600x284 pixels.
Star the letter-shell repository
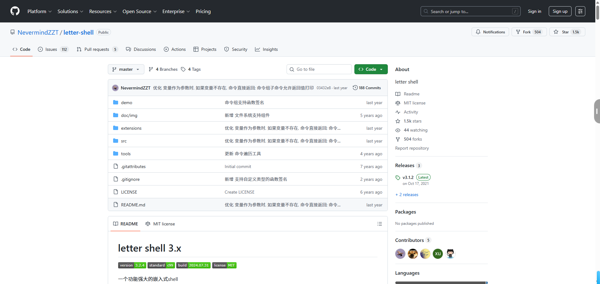pos(567,32)
